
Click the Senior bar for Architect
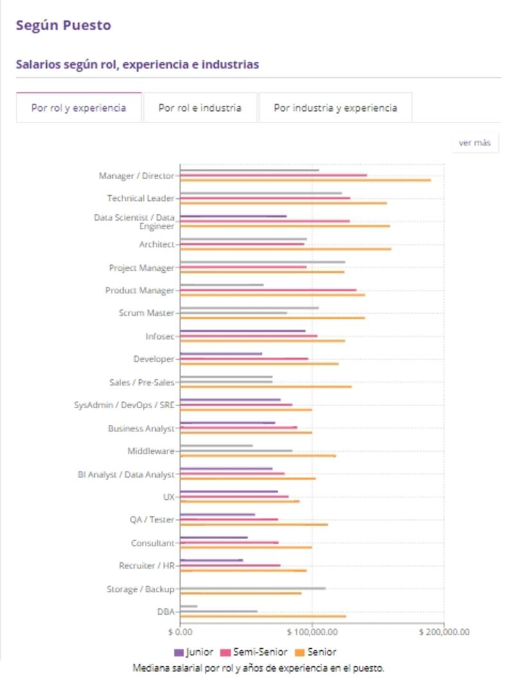pyautogui.click(x=285, y=249)
